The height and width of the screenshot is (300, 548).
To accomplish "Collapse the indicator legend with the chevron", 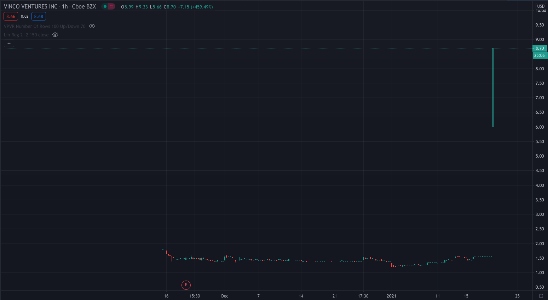I will pyautogui.click(x=9, y=43).
